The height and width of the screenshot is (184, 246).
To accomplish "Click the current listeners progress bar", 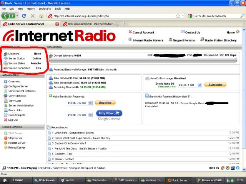I will coord(143,61).
